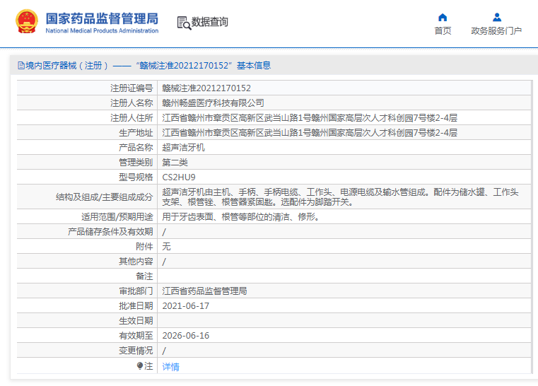This screenshot has height=386, width=538.
Task: Click the document icon before 境内医疗器械
Action: click(21, 66)
